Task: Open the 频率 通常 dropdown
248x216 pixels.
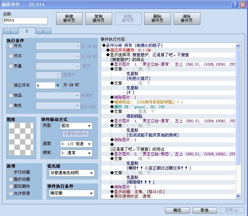Action: pos(76,153)
